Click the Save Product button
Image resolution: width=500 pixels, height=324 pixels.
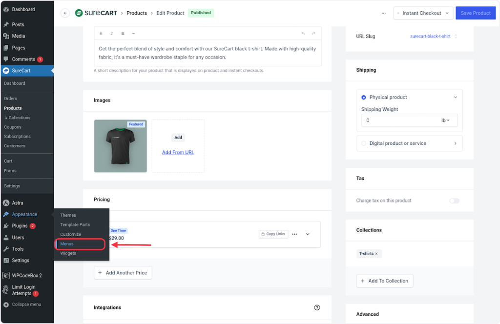475,13
